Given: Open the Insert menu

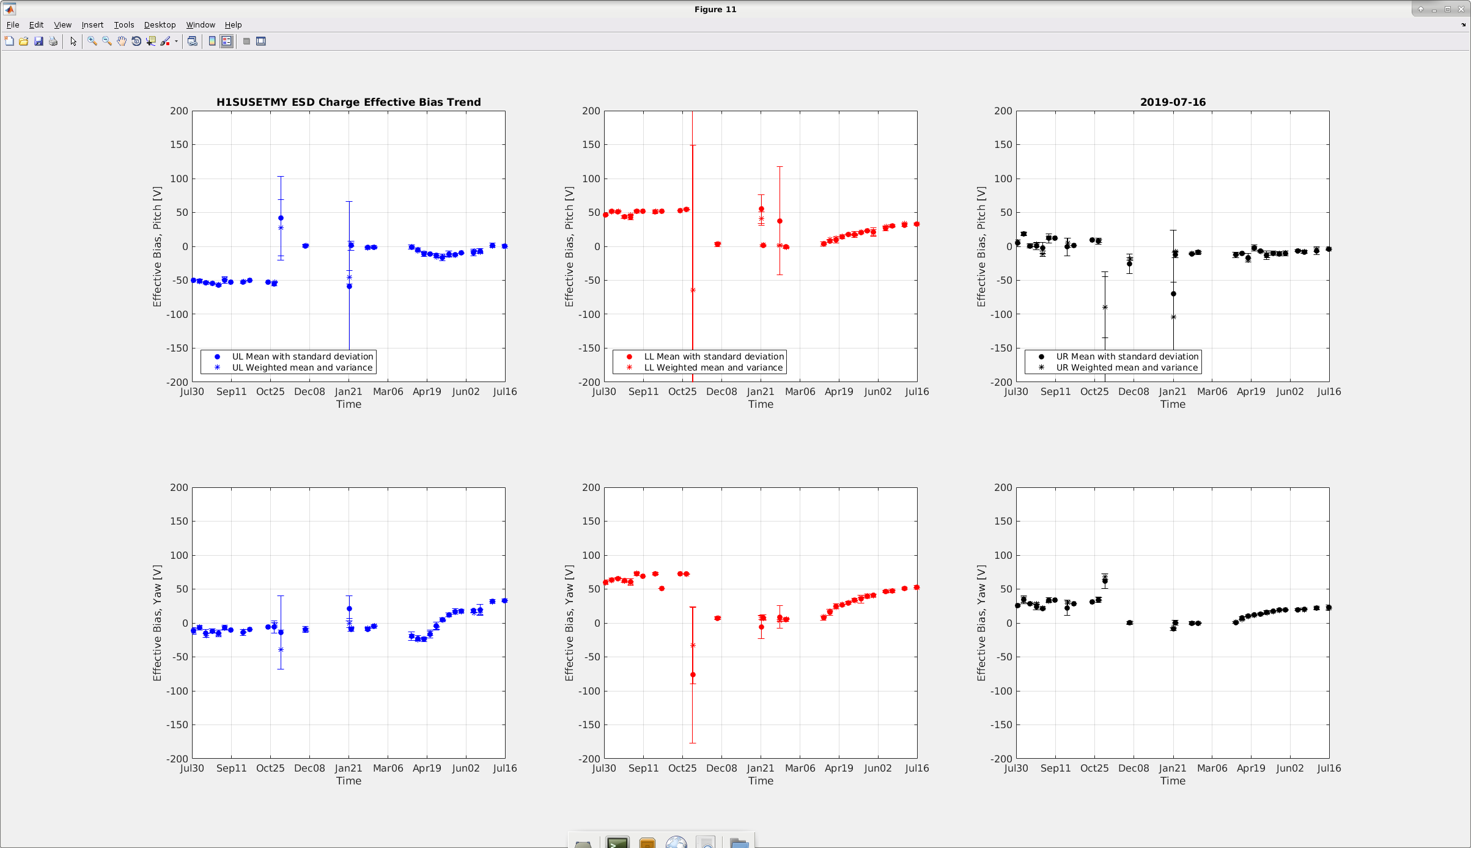Looking at the screenshot, I should tap(92, 24).
